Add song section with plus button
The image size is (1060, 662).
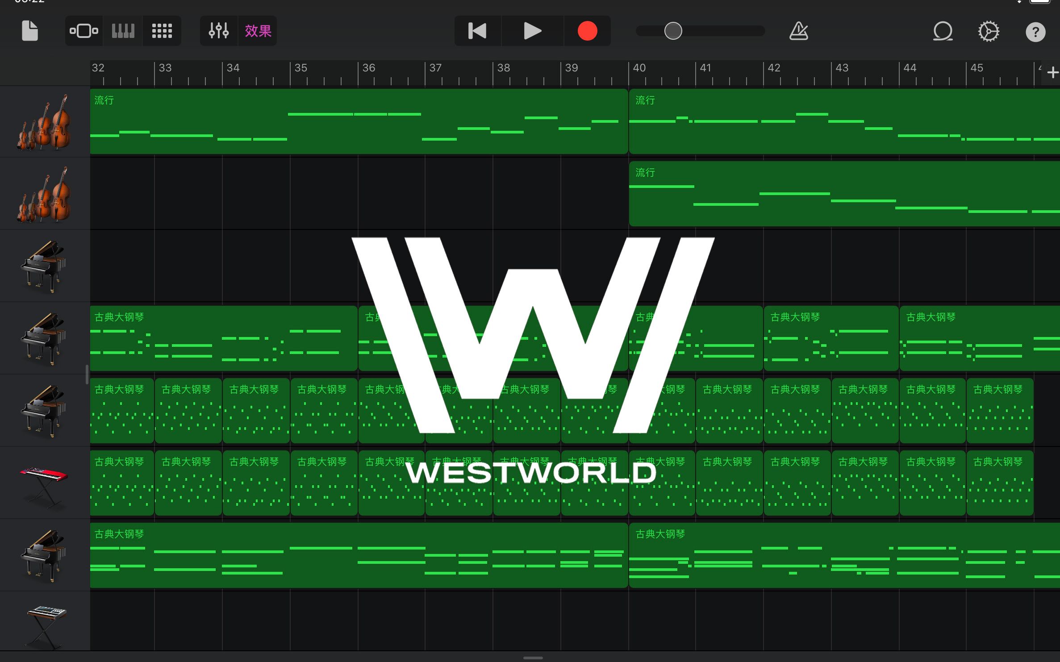[x=1052, y=72]
